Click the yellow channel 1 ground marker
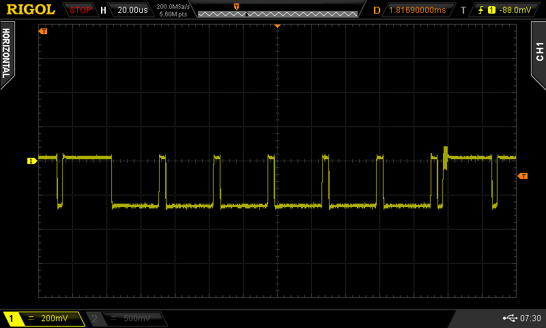 pos(32,161)
